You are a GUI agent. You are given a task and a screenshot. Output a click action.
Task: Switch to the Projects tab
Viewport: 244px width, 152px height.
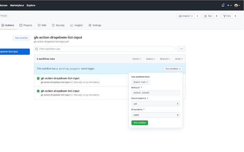pos(26,25)
